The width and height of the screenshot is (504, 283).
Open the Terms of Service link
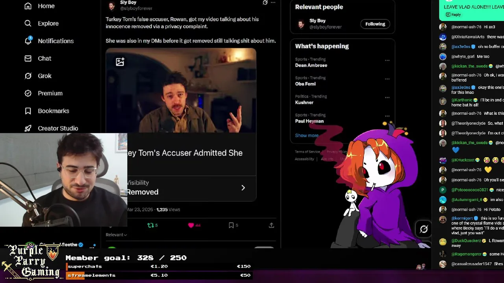pos(308,152)
